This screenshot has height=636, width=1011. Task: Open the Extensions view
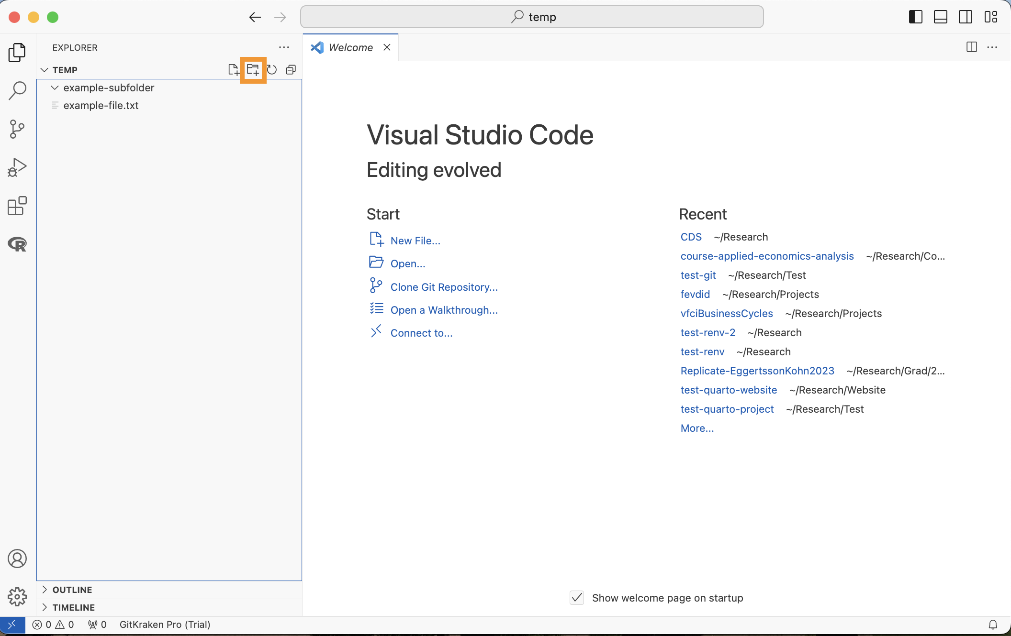coord(18,206)
